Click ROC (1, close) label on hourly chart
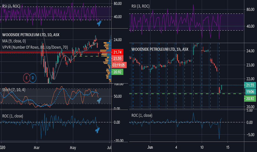Viewport: 257px width, 152px height. point(142,115)
